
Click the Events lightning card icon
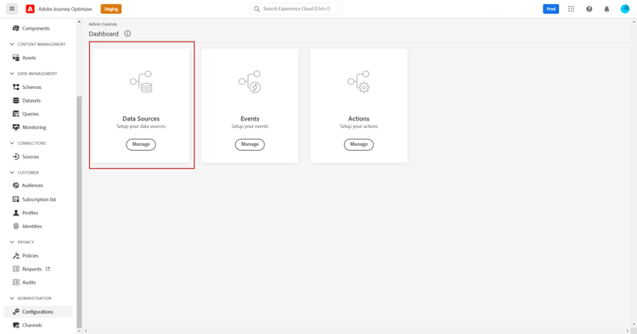tap(250, 81)
